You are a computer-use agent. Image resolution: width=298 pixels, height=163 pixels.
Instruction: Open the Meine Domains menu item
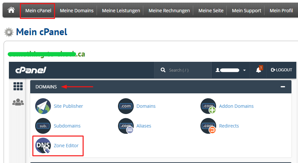click(77, 11)
